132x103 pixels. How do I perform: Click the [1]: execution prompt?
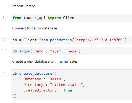[x=5, y=18]
